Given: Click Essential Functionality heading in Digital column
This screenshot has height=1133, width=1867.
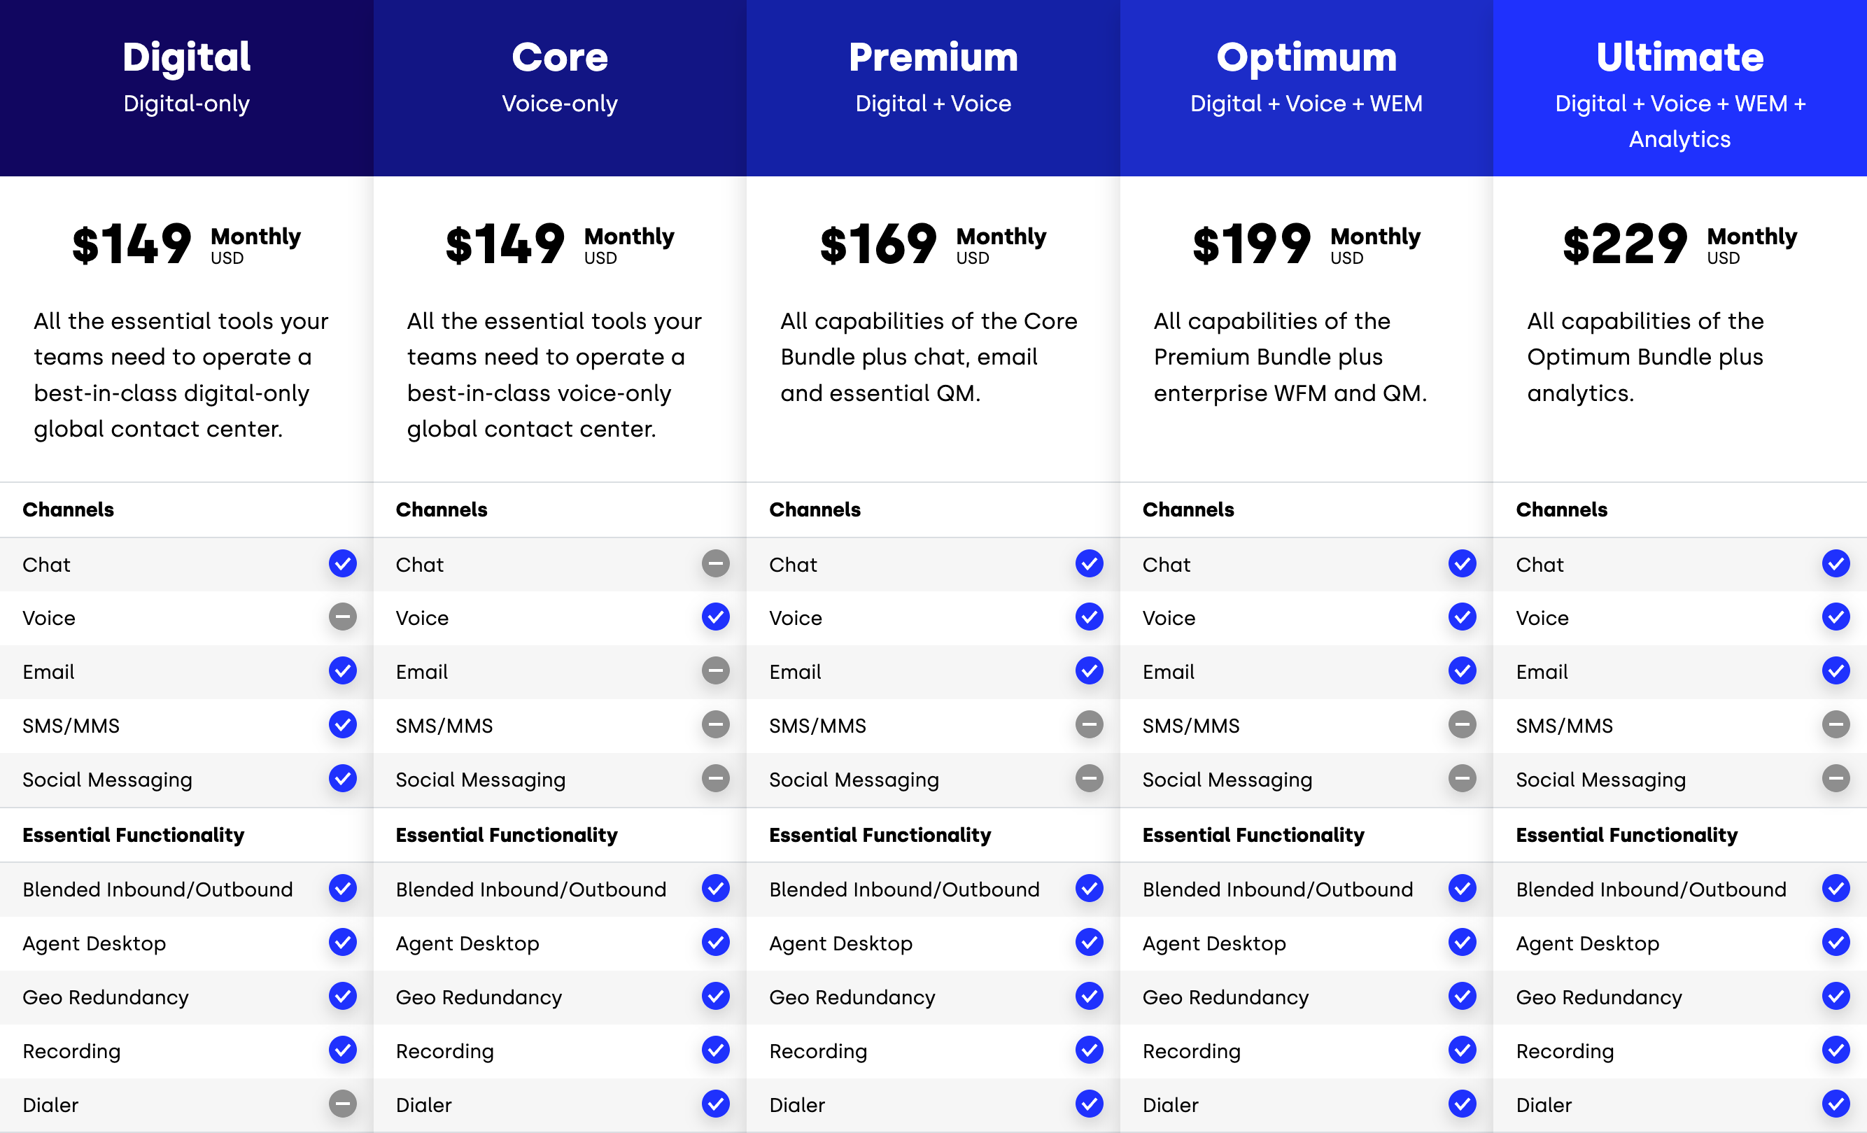Looking at the screenshot, I should [134, 835].
